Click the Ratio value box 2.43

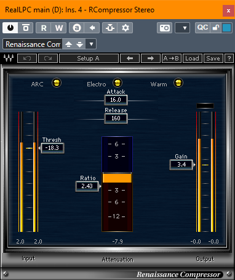(x=87, y=186)
